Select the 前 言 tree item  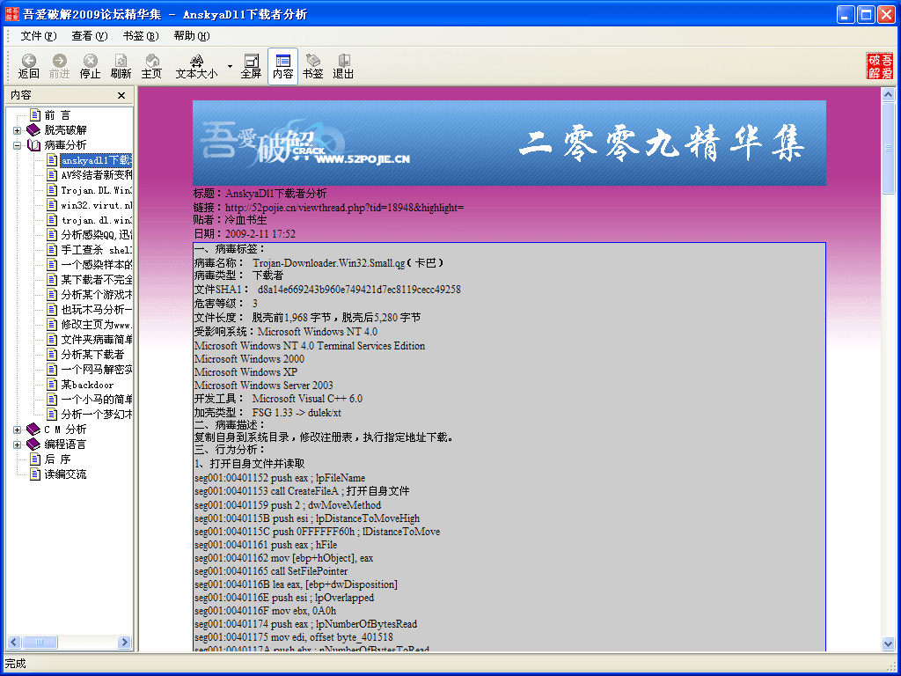(57, 115)
